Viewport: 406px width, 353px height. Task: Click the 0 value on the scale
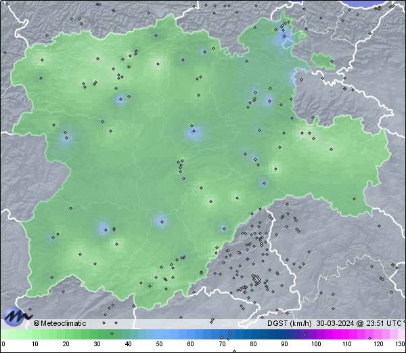click(x=3, y=344)
